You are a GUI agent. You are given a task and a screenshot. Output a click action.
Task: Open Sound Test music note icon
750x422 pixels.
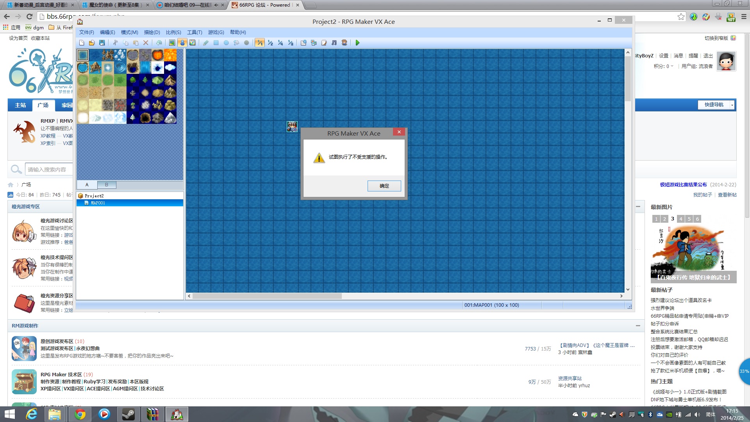pos(334,43)
